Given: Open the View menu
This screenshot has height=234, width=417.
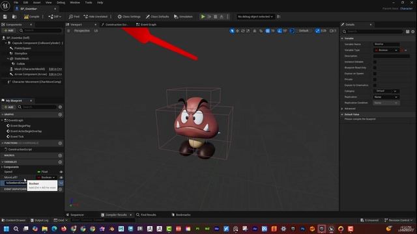Looking at the screenshot, I should tap(48, 3).
